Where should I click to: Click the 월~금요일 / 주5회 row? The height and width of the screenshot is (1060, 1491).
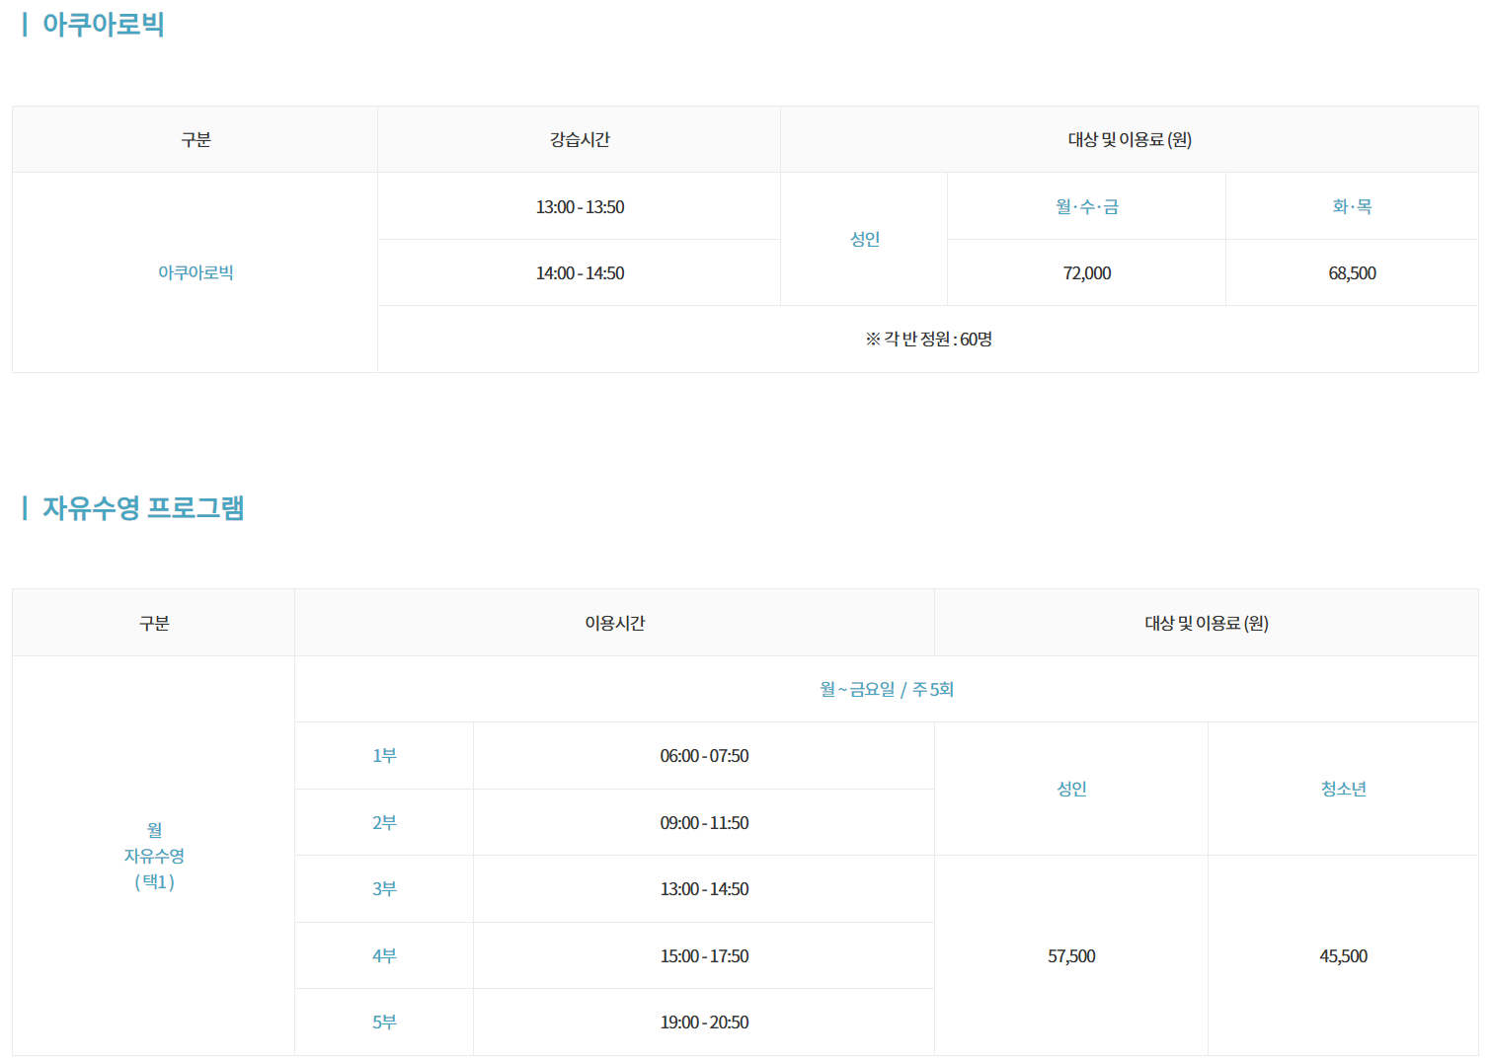(x=887, y=690)
